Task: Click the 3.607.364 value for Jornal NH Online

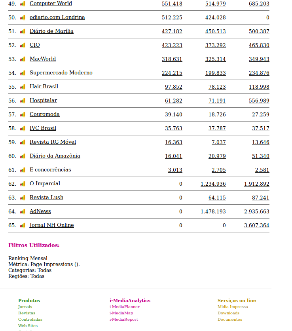Action: pos(256,225)
